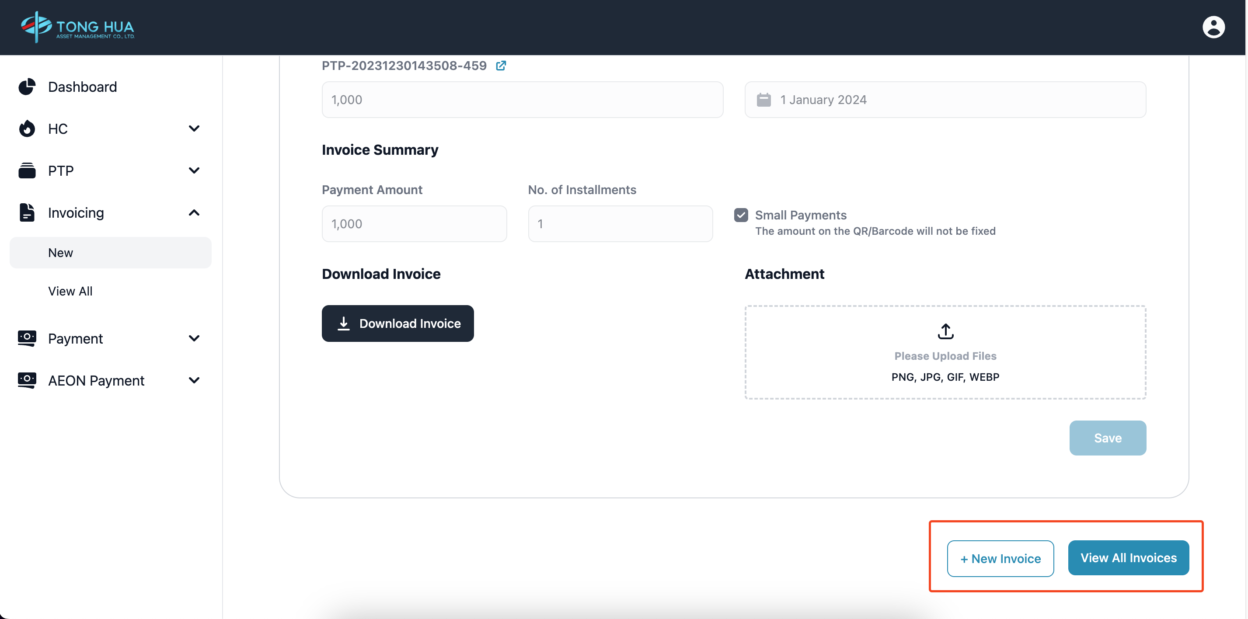Expand the AEON Payment chevron
The image size is (1248, 619).
point(194,380)
